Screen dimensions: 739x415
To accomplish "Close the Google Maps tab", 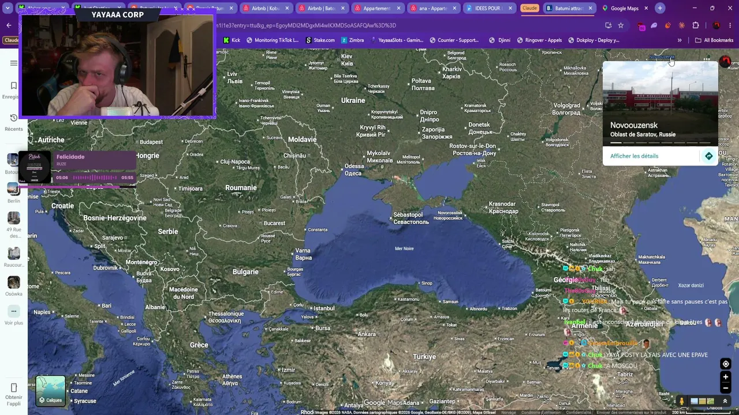I will point(646,8).
